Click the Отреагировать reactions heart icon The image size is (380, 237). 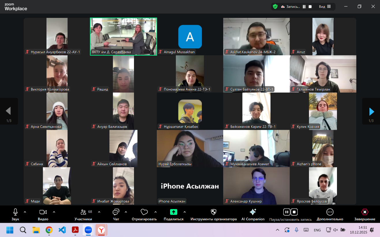point(144,212)
